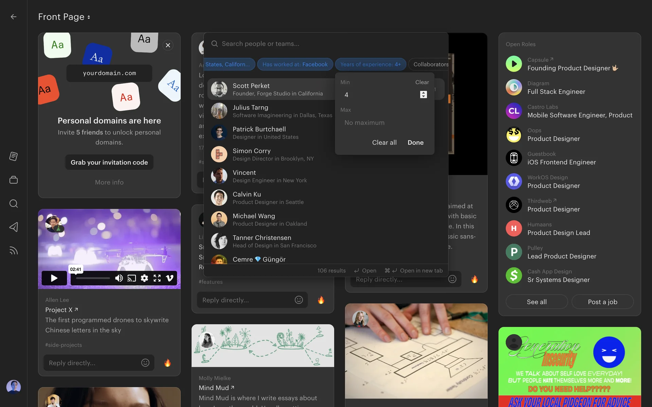
Task: Click Grab your invitation code
Action: pyautogui.click(x=109, y=162)
